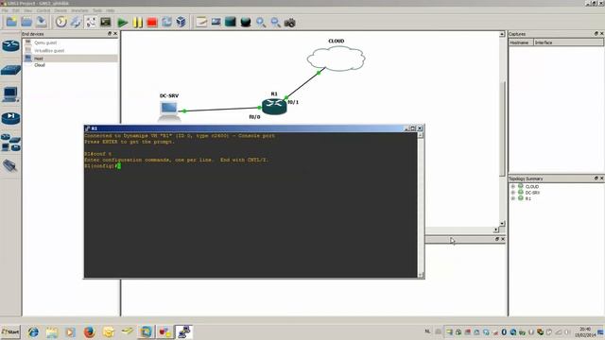Toggle show interface labels icon
The width and height of the screenshot is (605, 340).
tap(91, 22)
